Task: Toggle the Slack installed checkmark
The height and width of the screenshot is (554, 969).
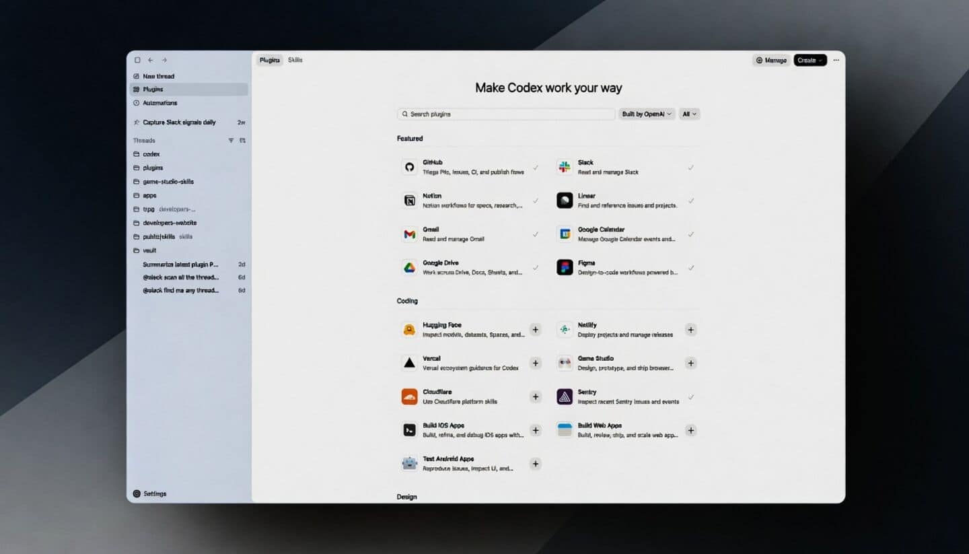Action: 690,167
